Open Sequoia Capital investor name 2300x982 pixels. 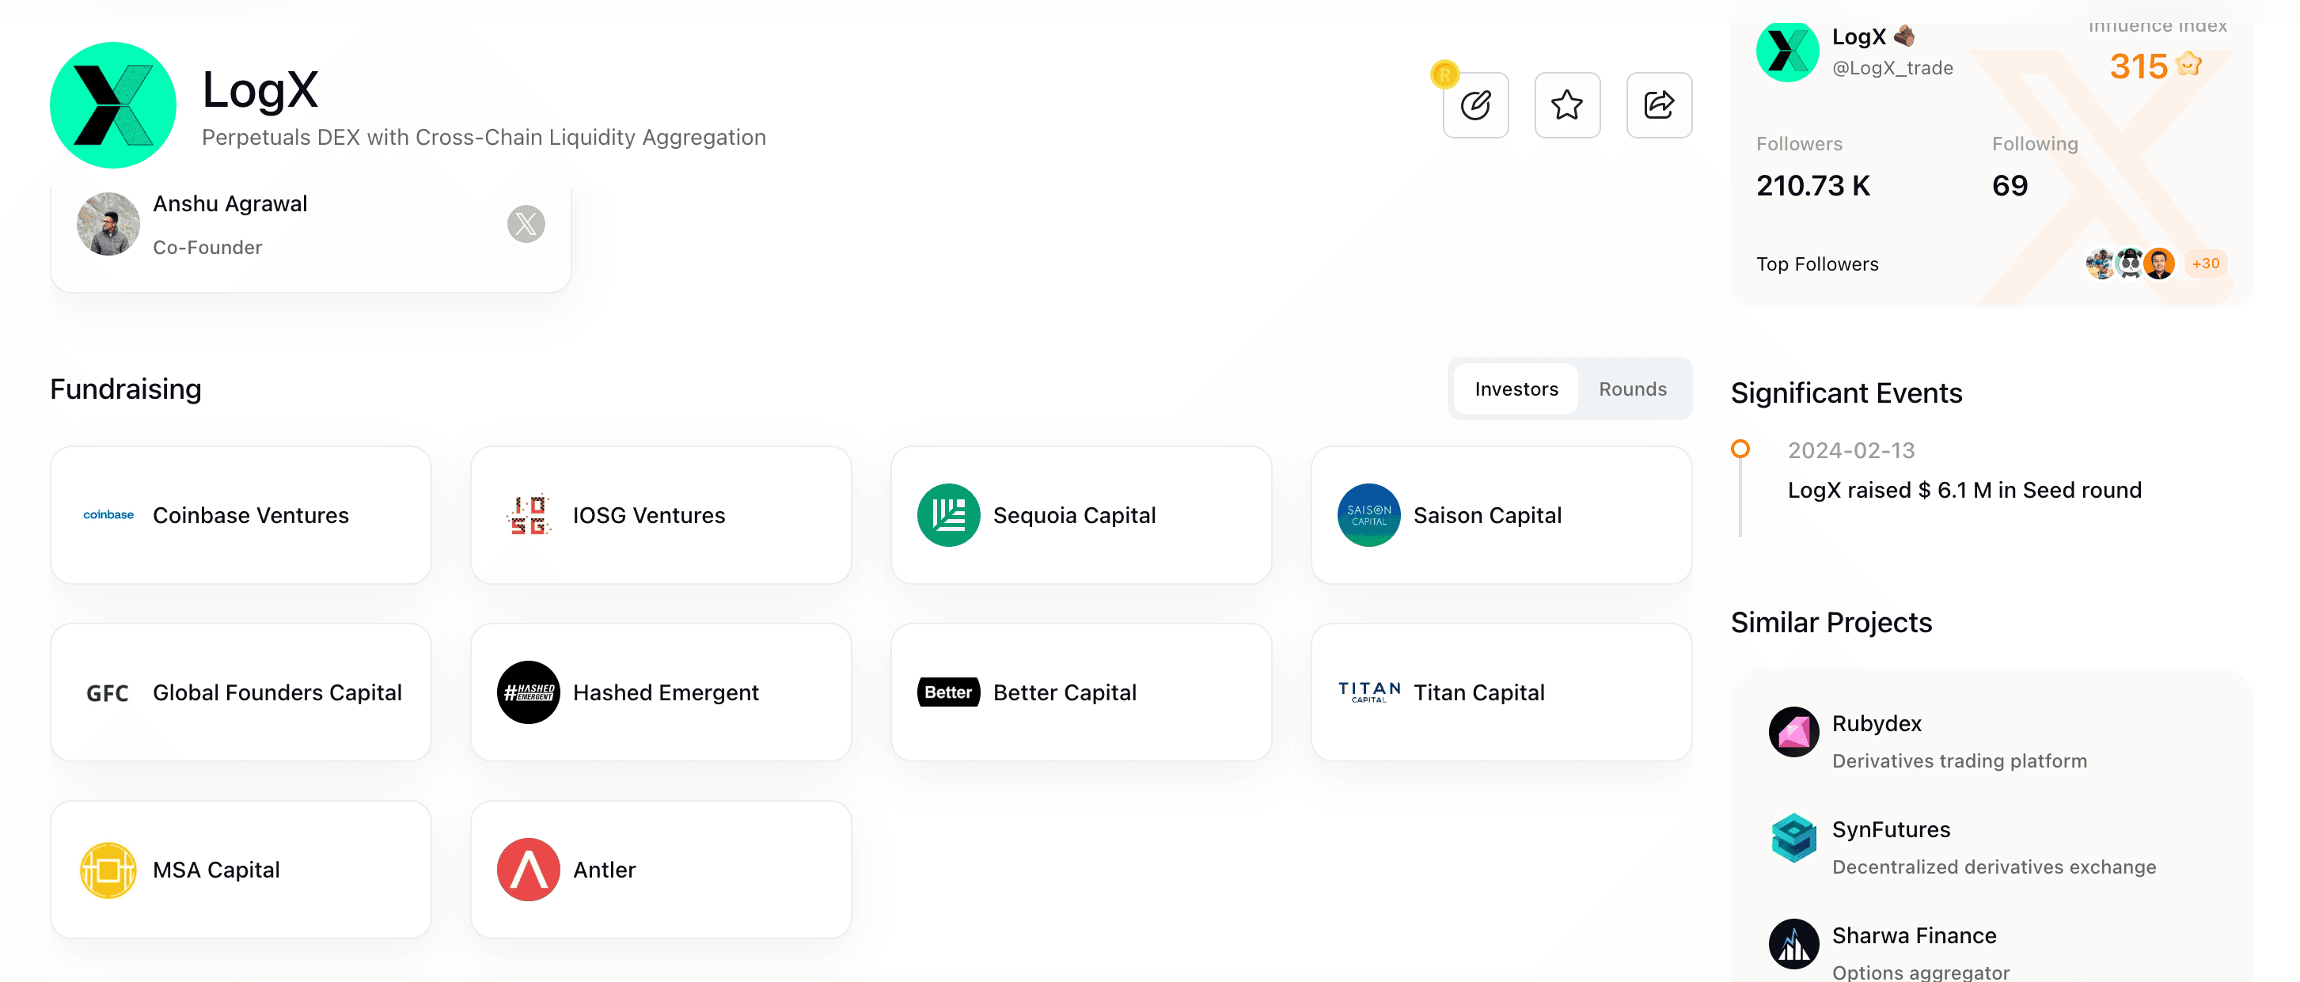tap(1074, 515)
